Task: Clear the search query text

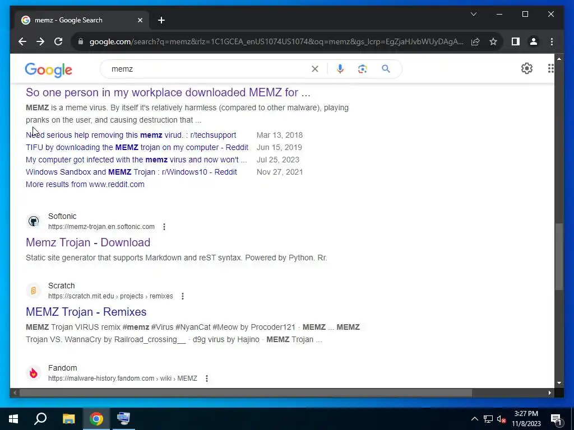Action: coord(315,69)
